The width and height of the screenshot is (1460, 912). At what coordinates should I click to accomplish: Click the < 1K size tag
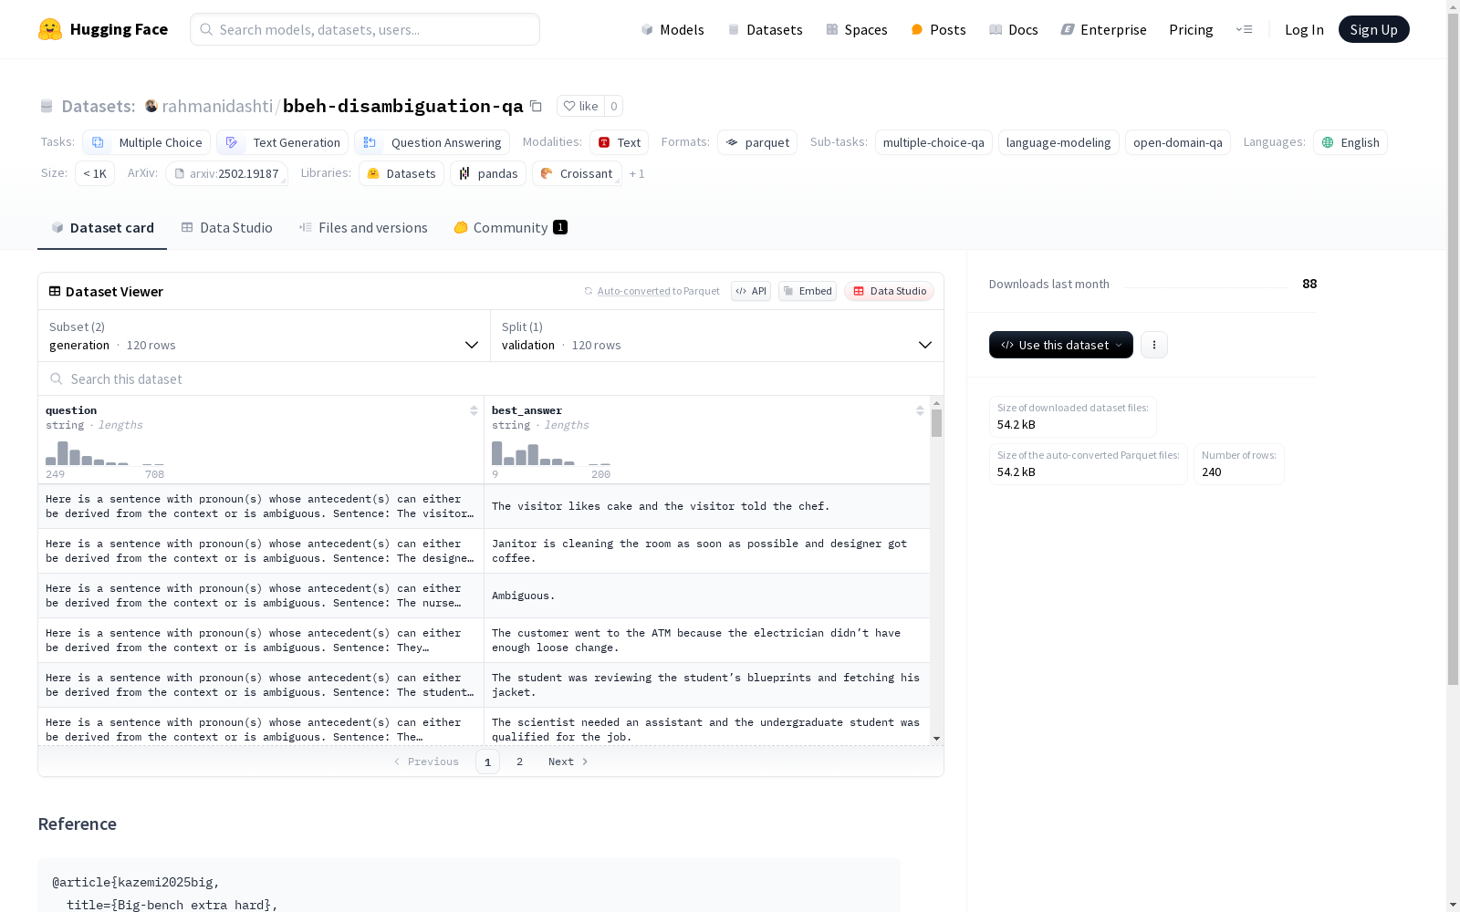(95, 173)
